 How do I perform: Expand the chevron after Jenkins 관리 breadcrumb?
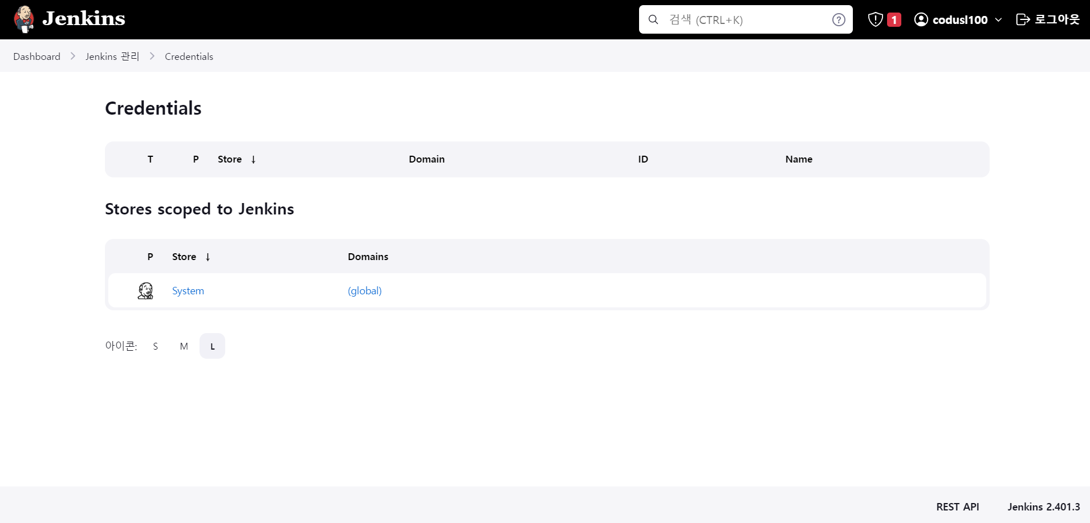pos(152,56)
